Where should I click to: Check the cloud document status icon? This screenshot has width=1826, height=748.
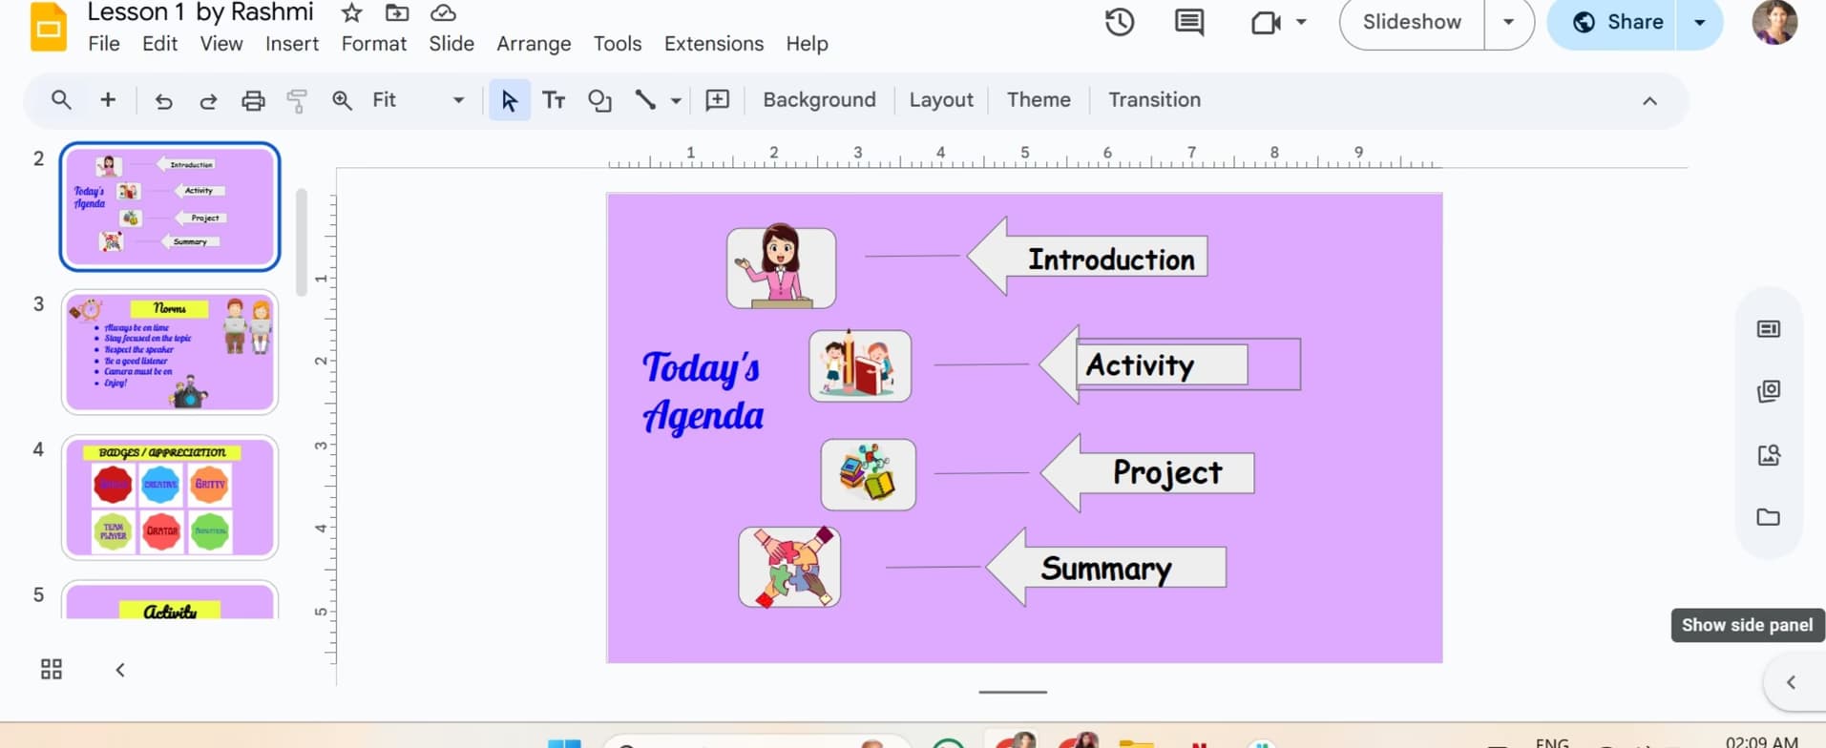coord(443,12)
